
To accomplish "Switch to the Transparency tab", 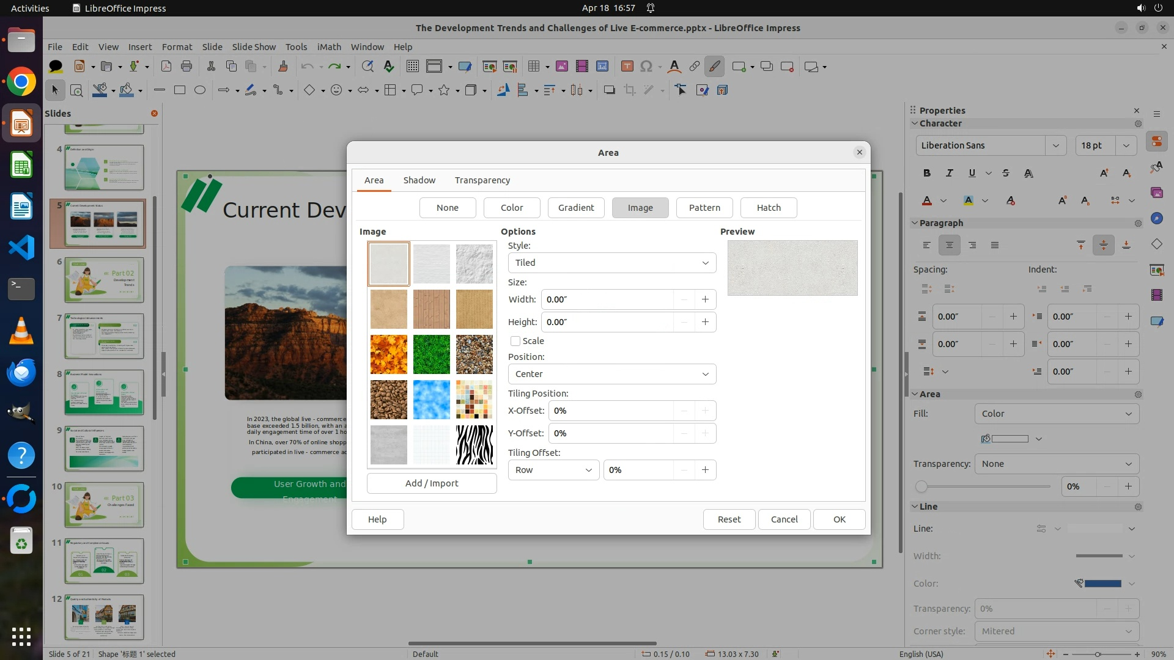I will (x=482, y=180).
